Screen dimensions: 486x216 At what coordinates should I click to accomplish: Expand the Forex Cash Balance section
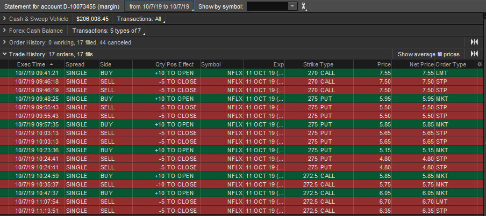coord(4,31)
